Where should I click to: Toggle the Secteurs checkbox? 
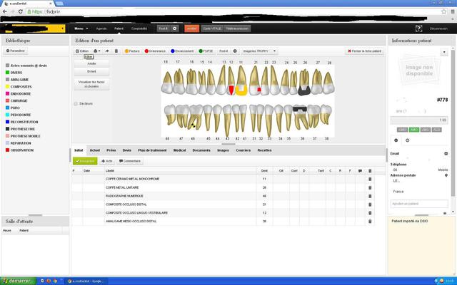pyautogui.click(x=76, y=103)
